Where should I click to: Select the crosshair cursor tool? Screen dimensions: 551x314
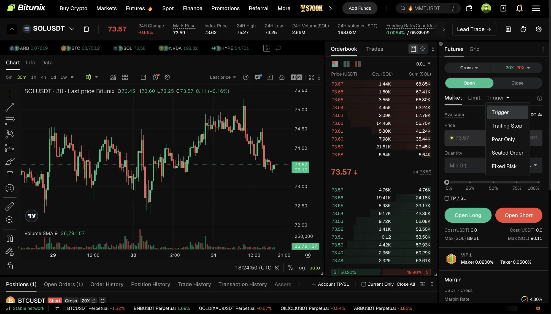pos(10,94)
